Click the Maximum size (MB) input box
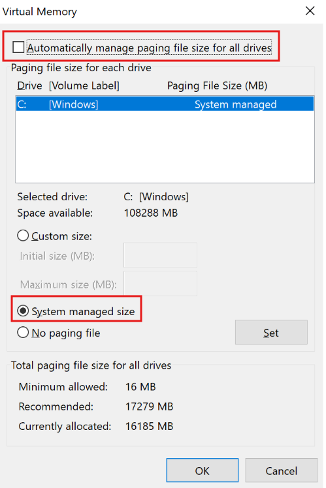The image size is (326, 488). click(160, 284)
